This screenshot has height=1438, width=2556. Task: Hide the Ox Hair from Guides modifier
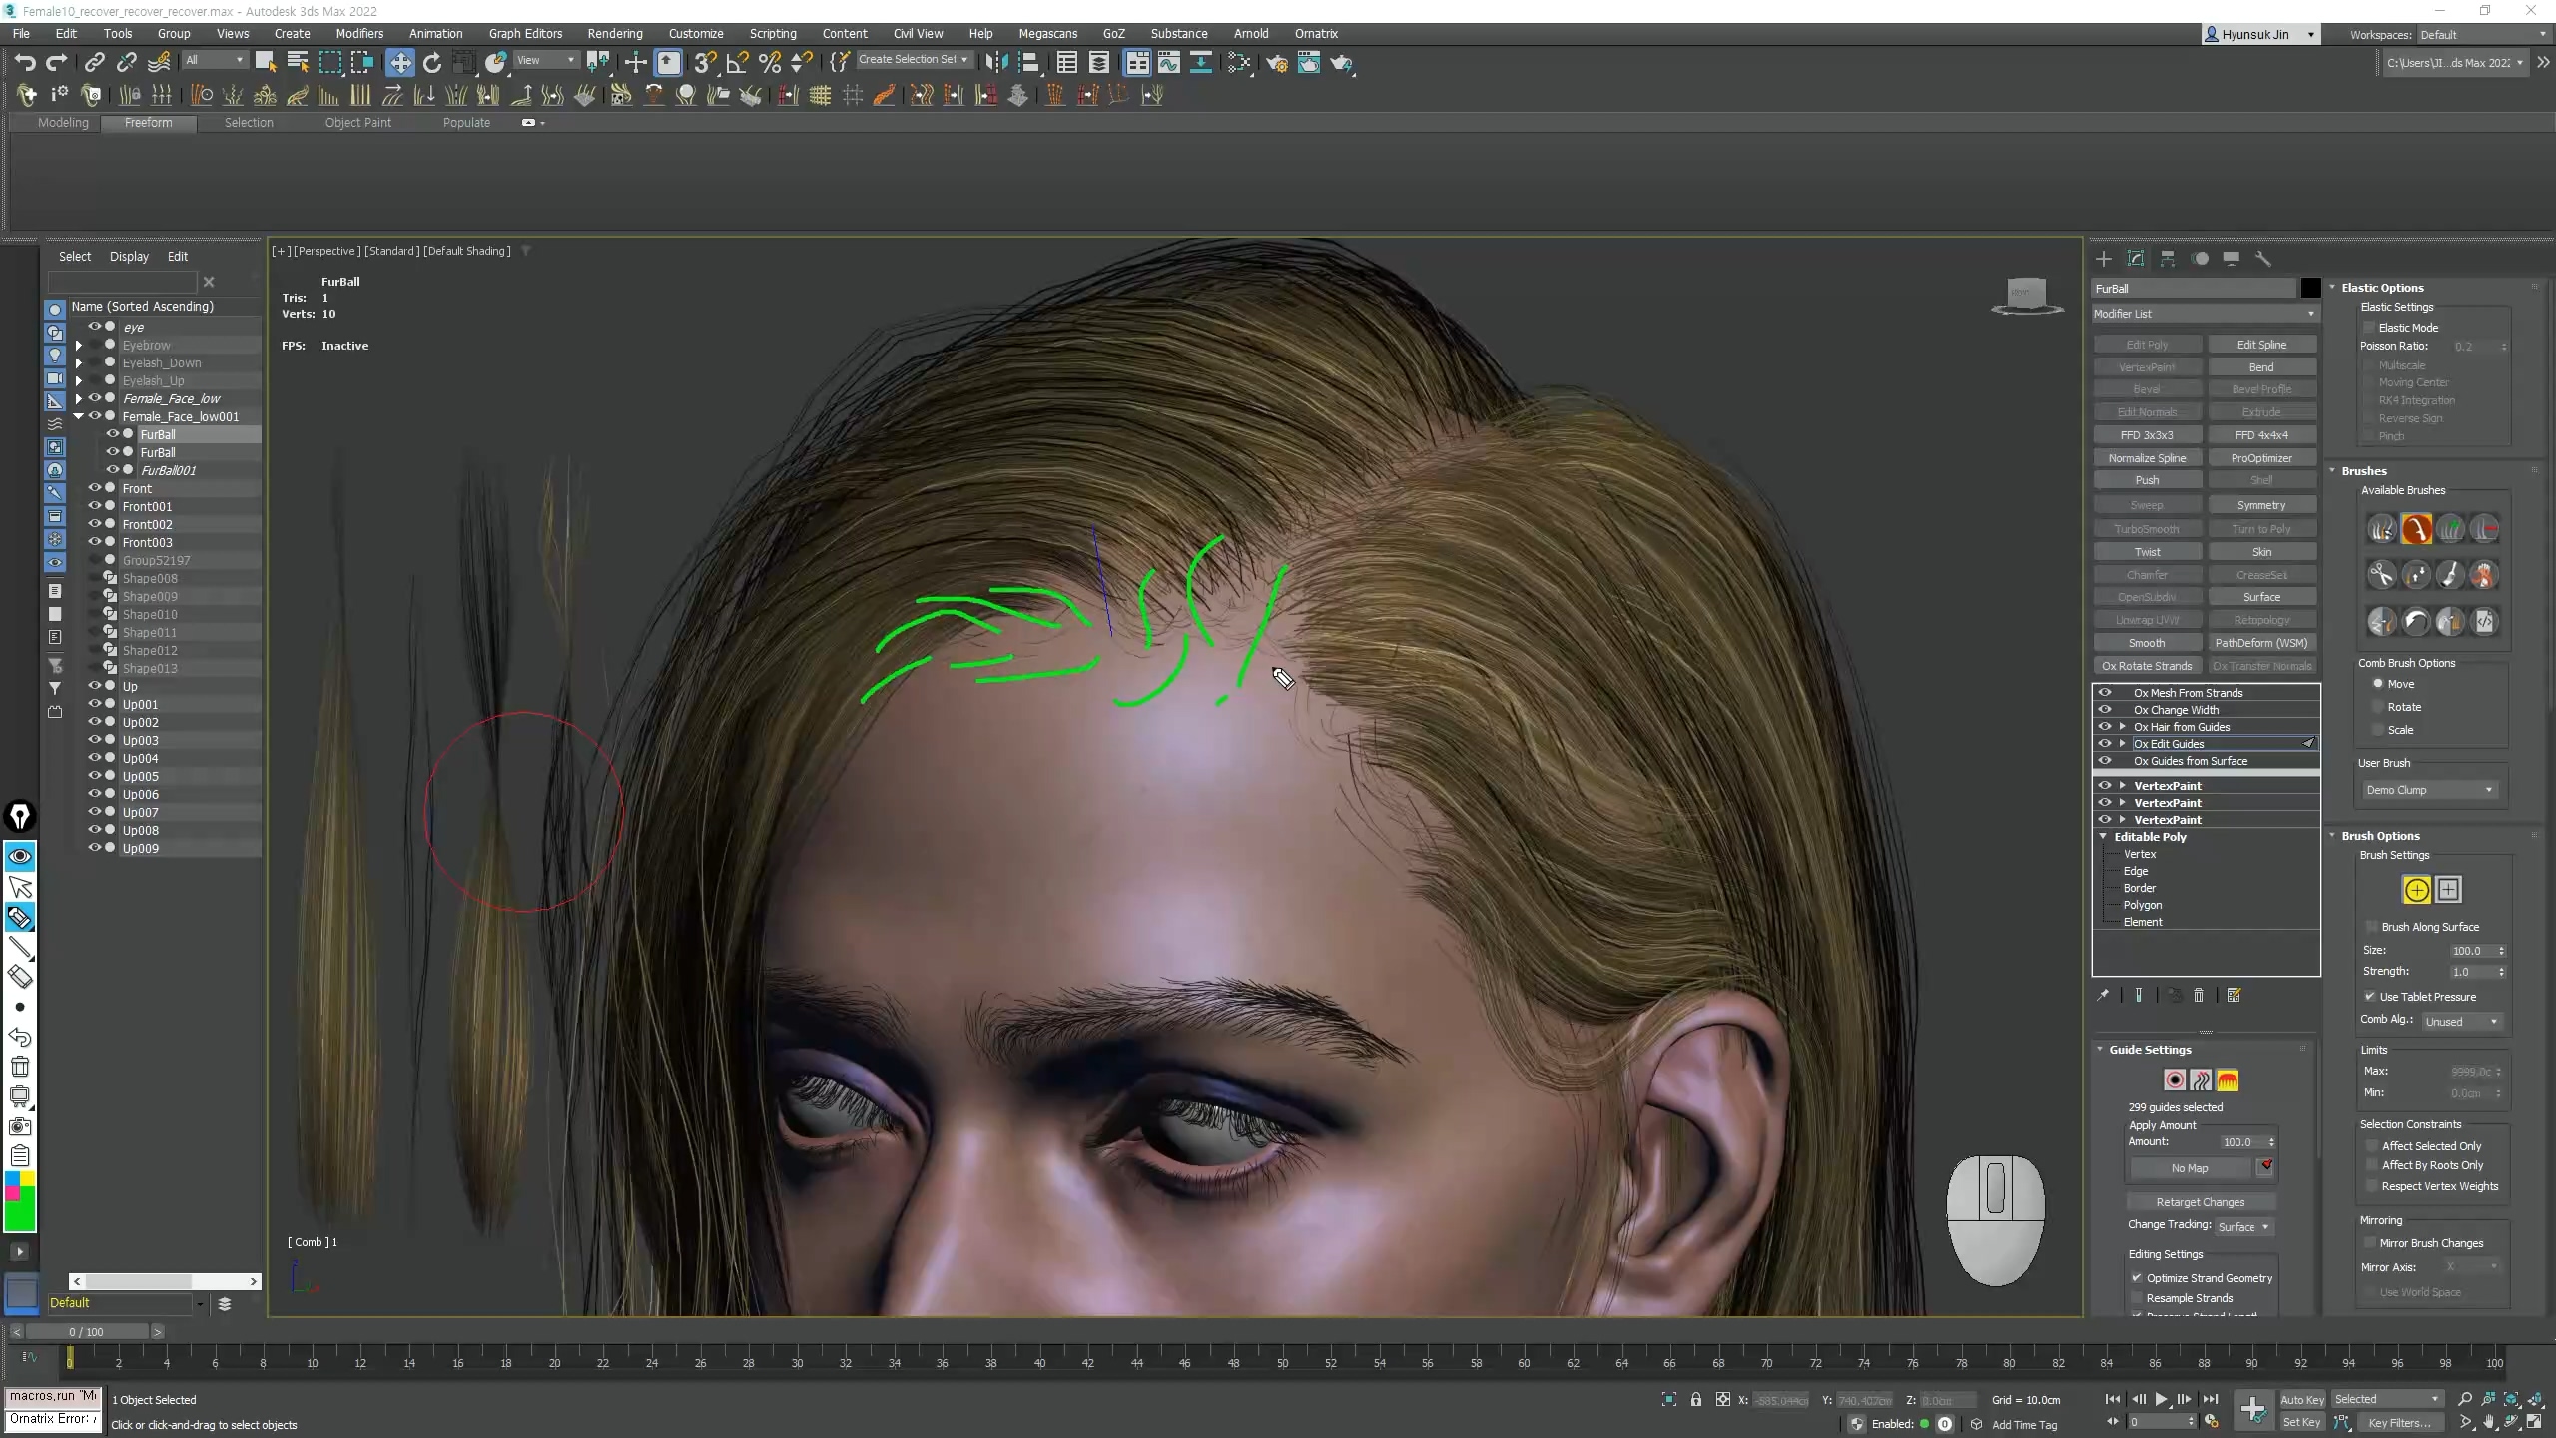(x=2105, y=727)
